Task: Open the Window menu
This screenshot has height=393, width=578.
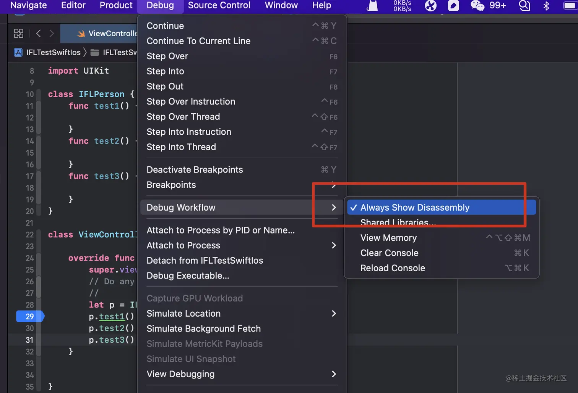Action: click(281, 5)
